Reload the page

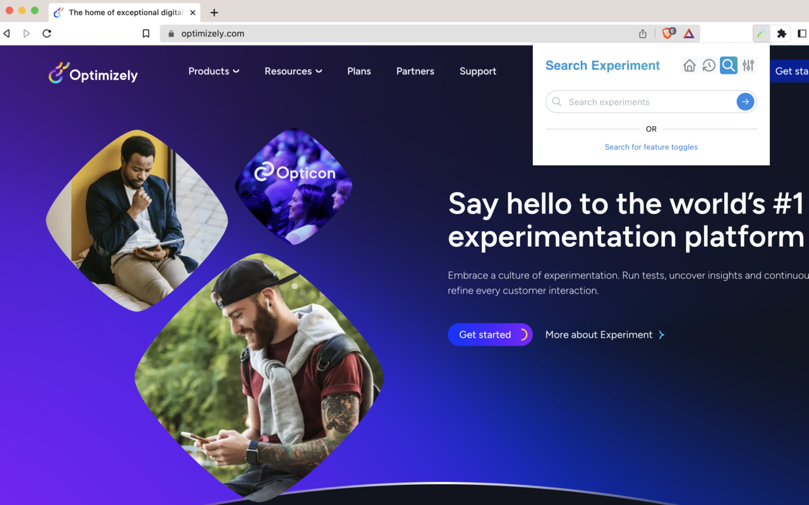[47, 33]
